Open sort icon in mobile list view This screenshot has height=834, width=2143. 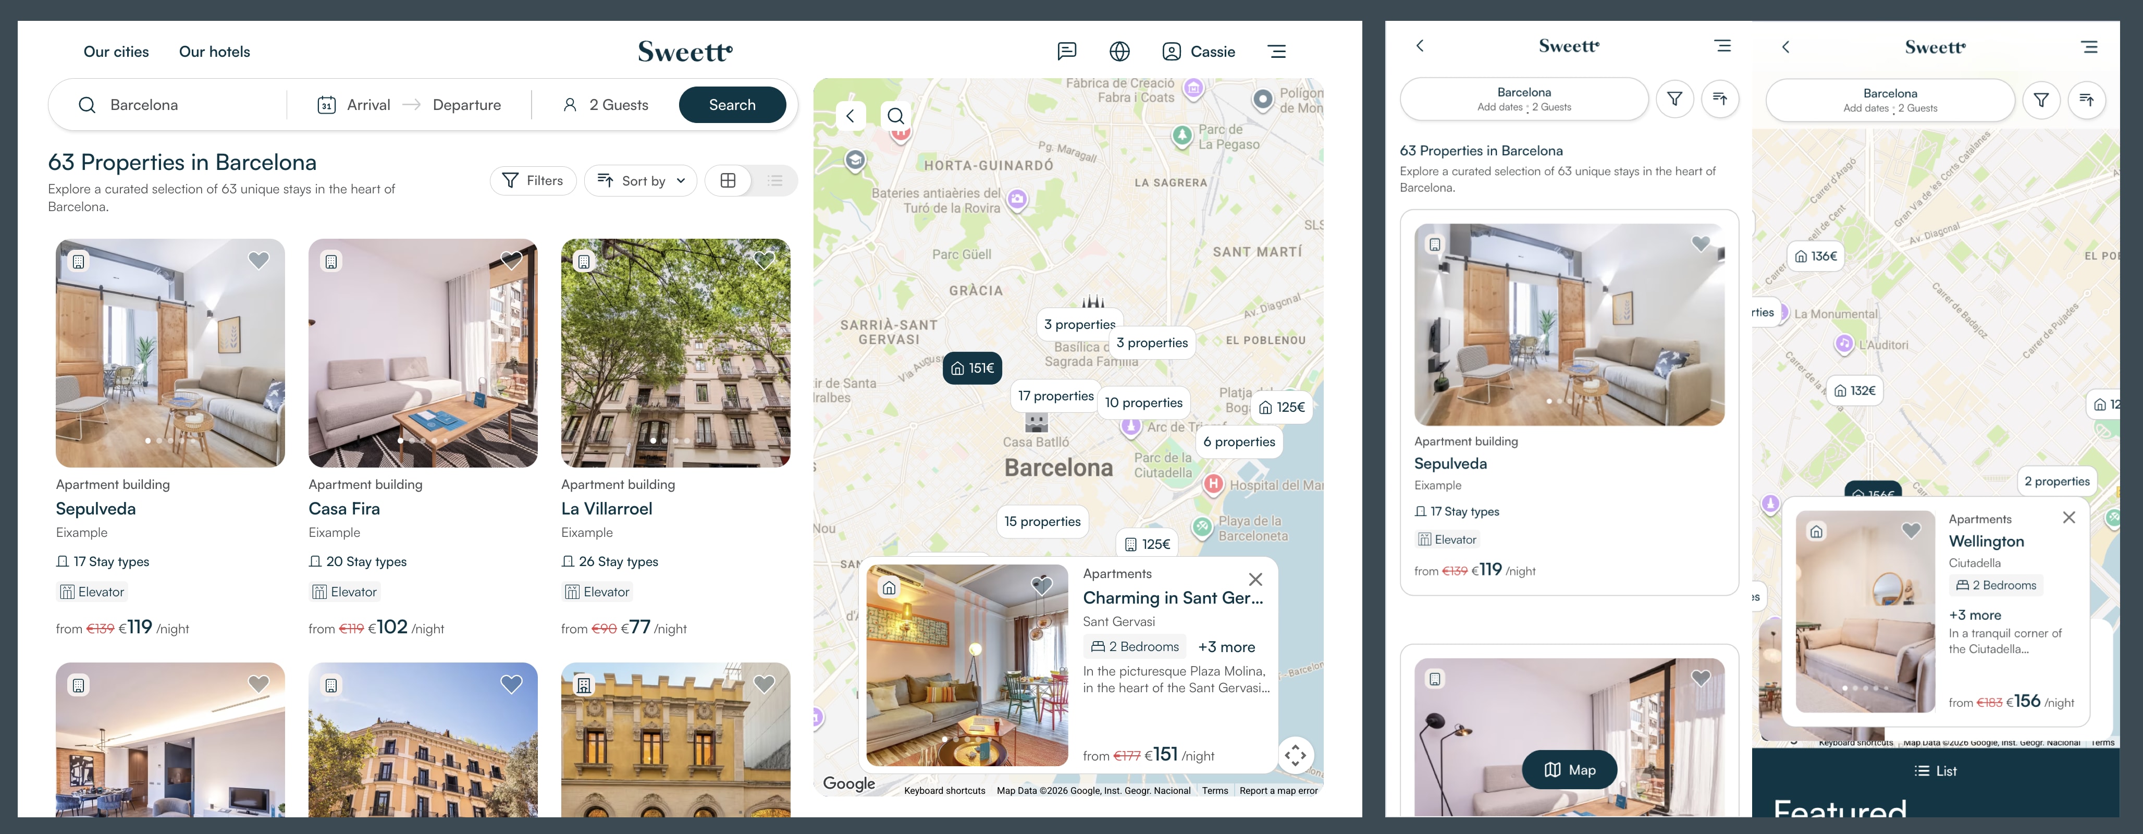[x=1719, y=99]
